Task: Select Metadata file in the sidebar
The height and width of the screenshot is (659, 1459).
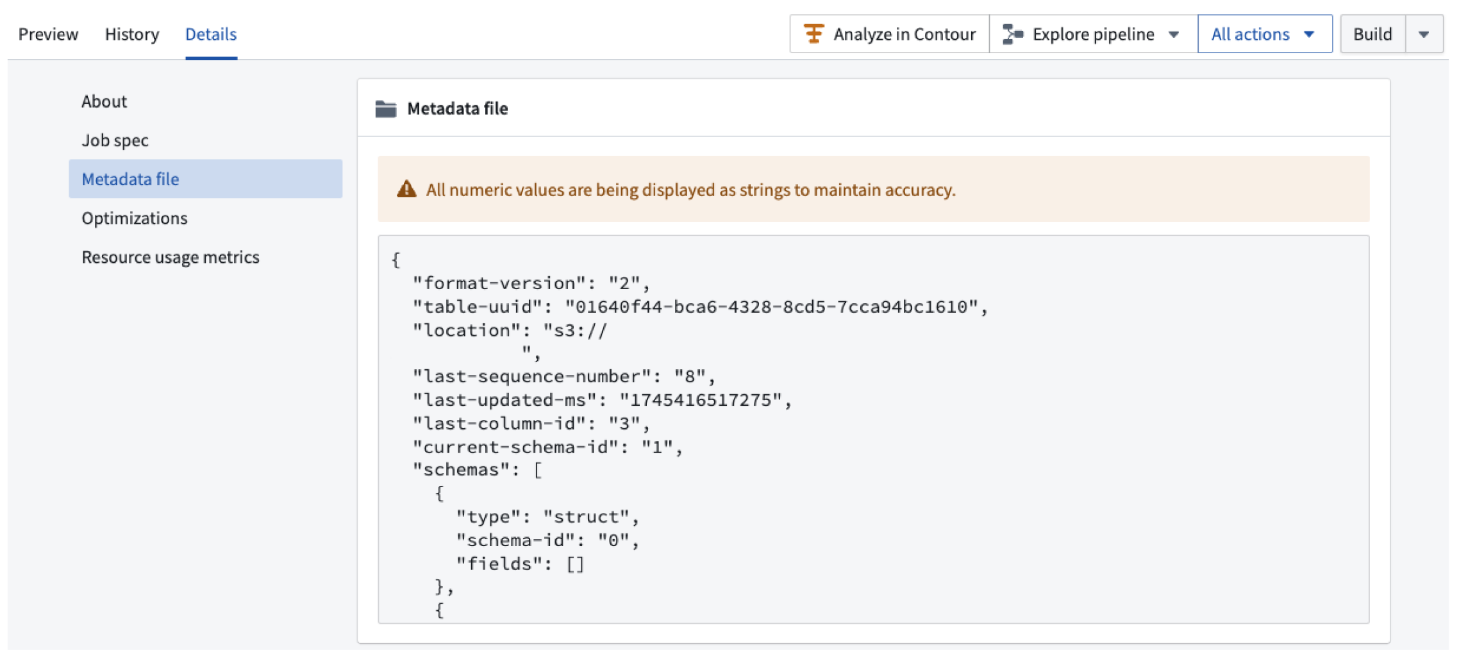Action: 130,179
